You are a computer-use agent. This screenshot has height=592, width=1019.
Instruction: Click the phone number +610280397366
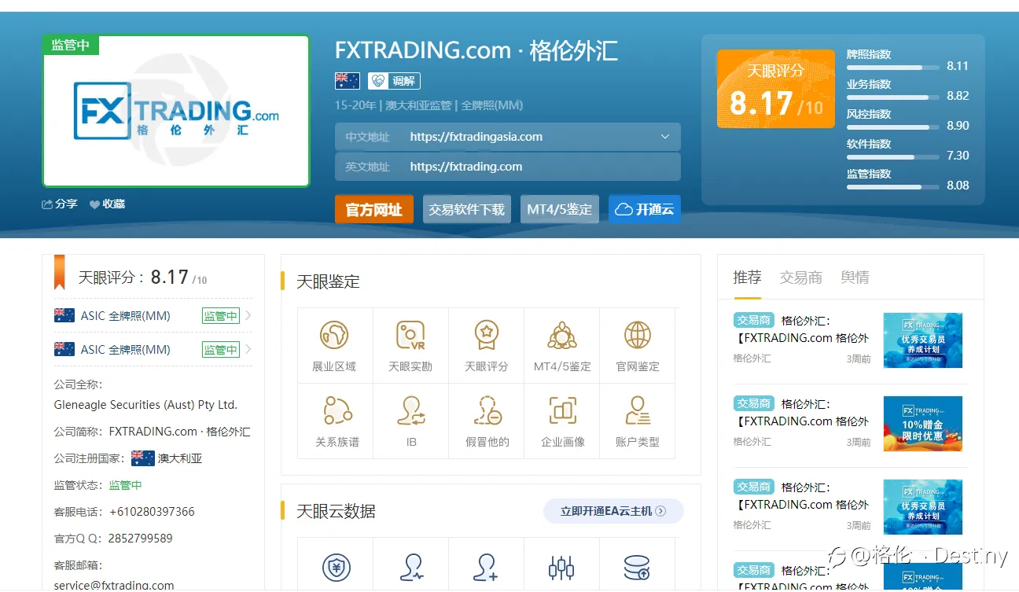coord(153,512)
